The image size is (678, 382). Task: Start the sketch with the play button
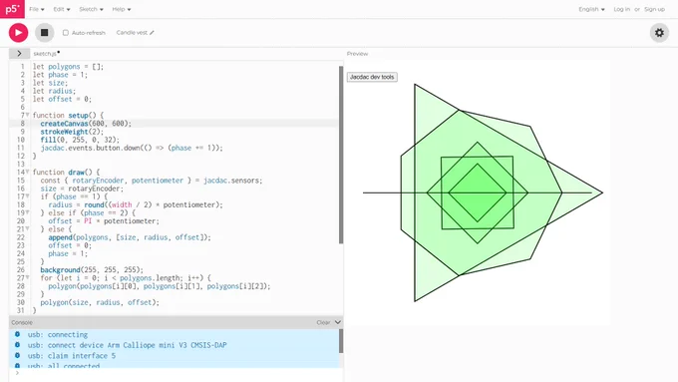click(x=18, y=33)
